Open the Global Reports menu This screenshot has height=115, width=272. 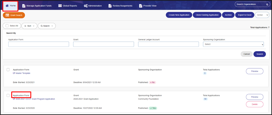pyautogui.click(x=68, y=6)
